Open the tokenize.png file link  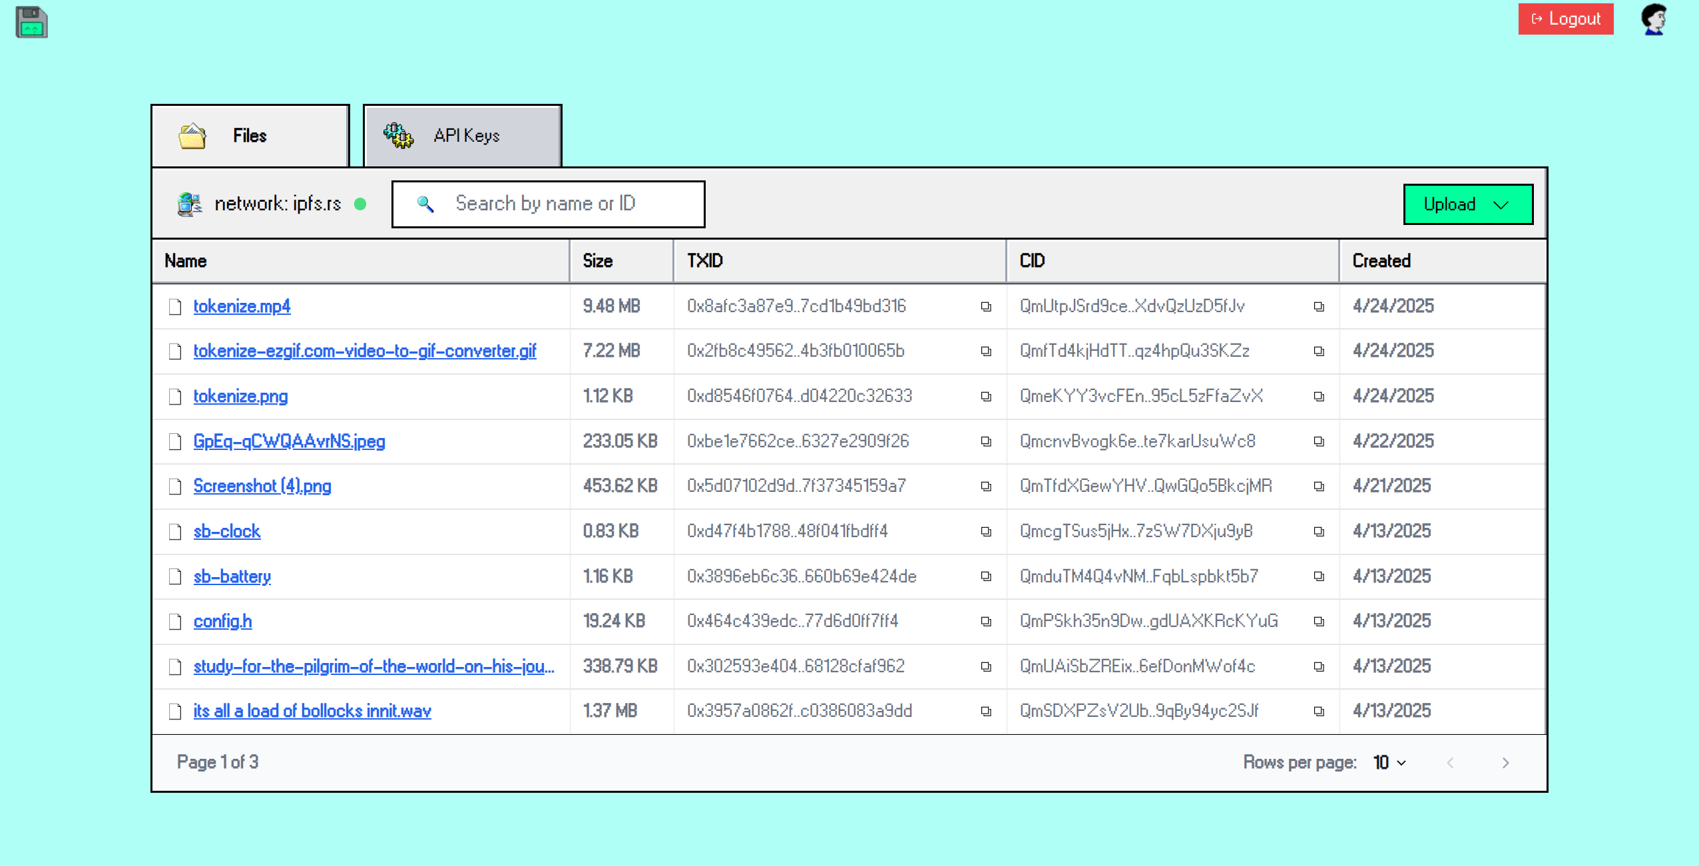point(240,396)
